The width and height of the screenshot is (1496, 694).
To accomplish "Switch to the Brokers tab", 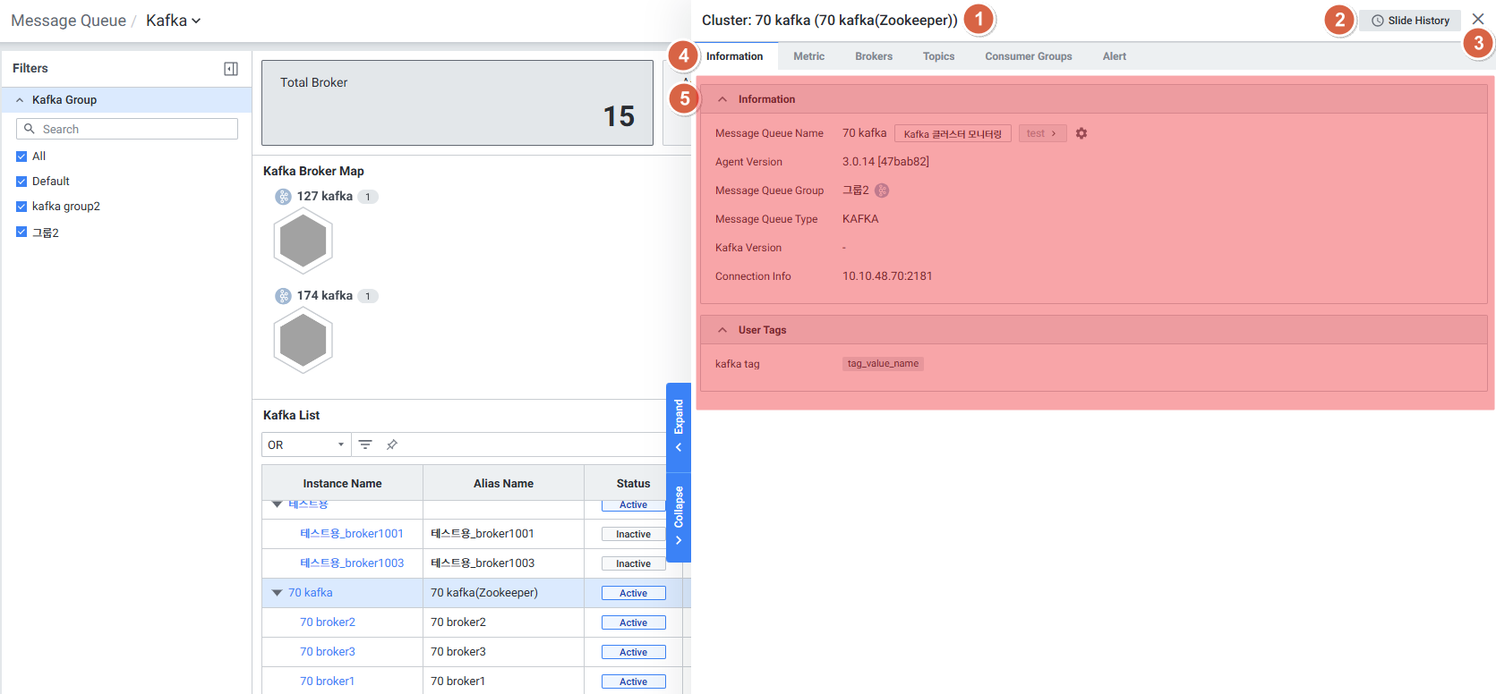I will [873, 56].
